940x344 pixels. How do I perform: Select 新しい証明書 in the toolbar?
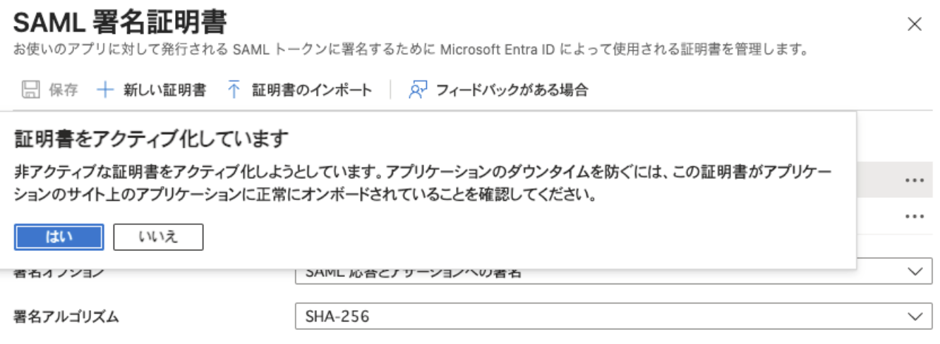pos(164,90)
